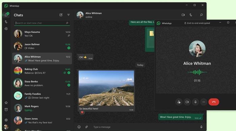Open the Baking Club group chat

42,71
